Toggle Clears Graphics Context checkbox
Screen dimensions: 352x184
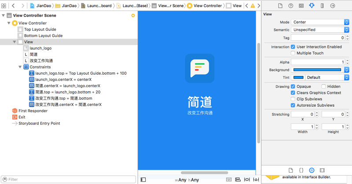(293, 93)
